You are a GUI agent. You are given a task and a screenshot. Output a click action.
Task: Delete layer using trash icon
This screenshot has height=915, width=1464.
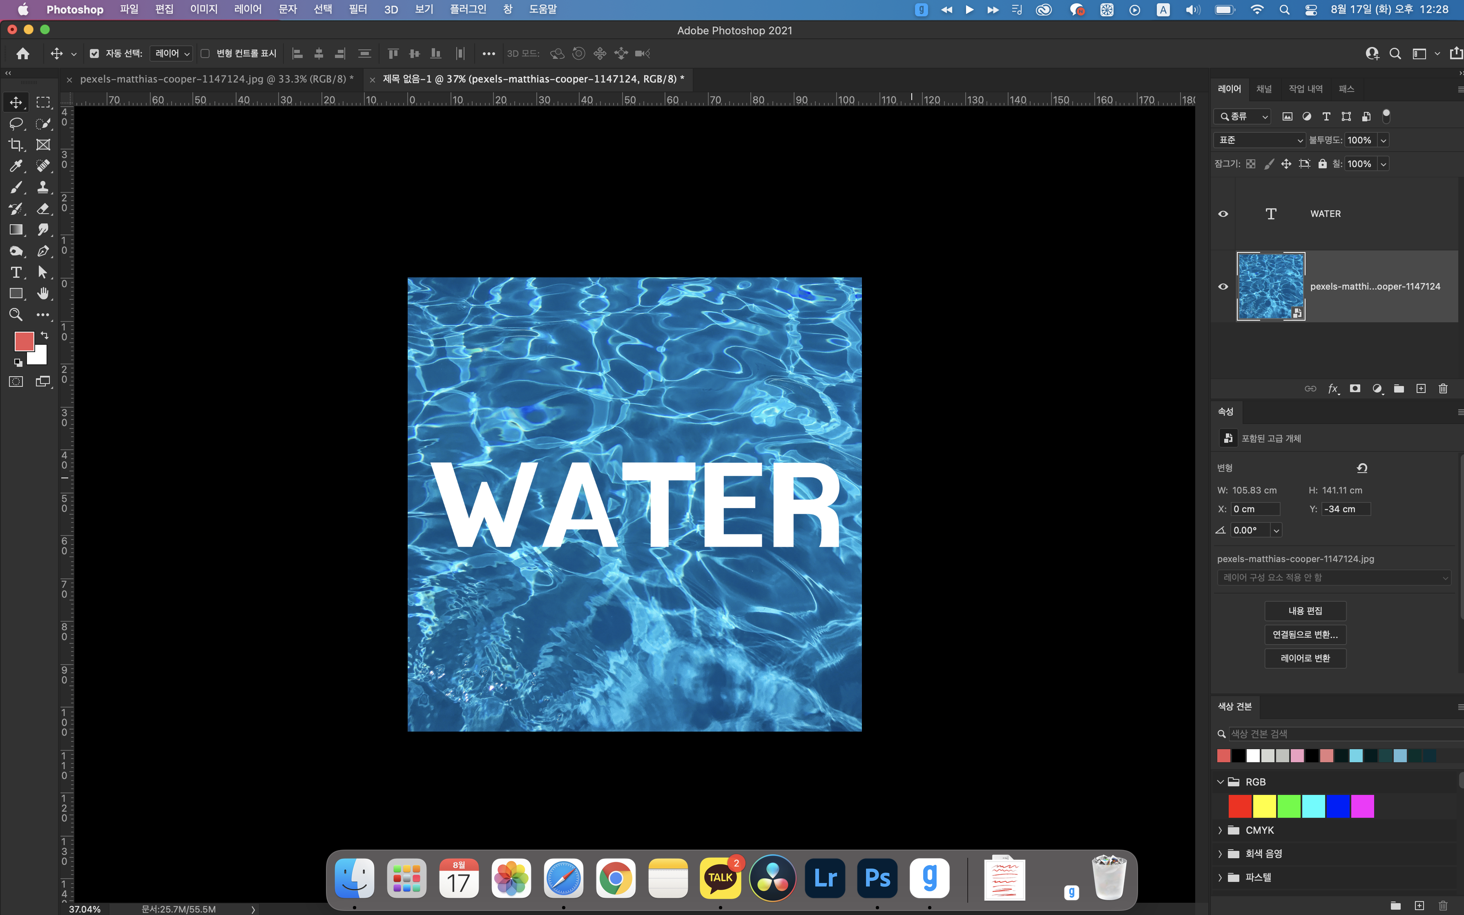1443,388
